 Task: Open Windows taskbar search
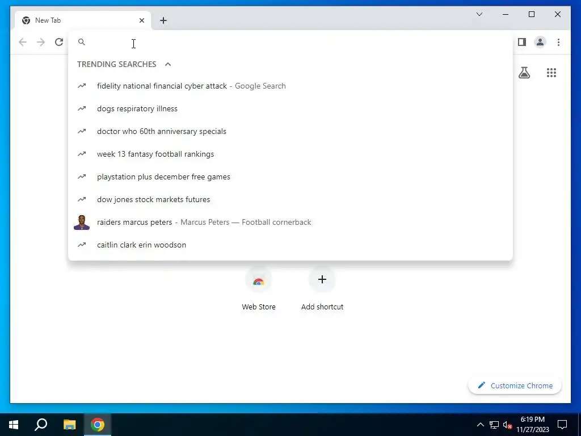tap(41, 425)
